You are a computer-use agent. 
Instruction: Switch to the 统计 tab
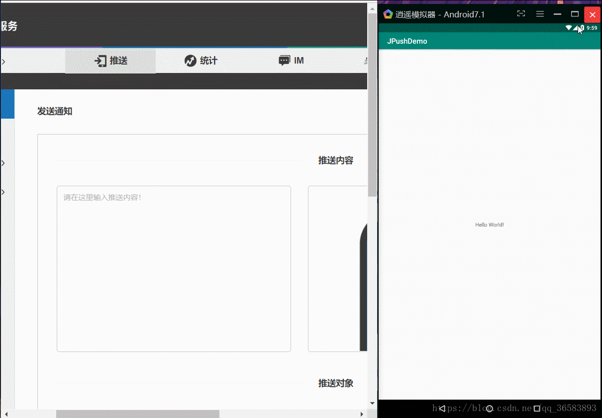(201, 61)
